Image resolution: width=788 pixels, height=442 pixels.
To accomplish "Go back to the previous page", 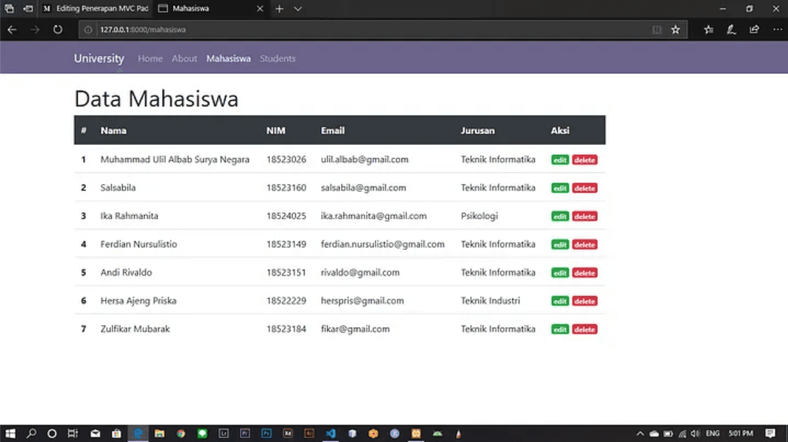I will click(12, 30).
